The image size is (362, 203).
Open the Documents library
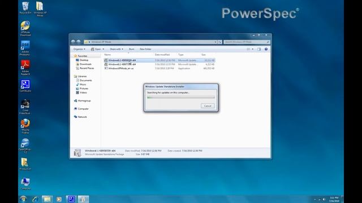click(84, 81)
